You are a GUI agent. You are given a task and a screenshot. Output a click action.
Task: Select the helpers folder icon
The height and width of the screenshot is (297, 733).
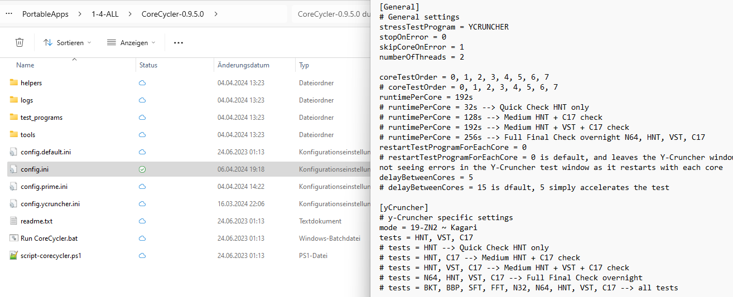pos(14,82)
